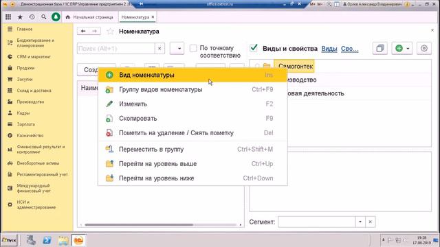
Task: Click the green plus create button
Action: (399, 49)
